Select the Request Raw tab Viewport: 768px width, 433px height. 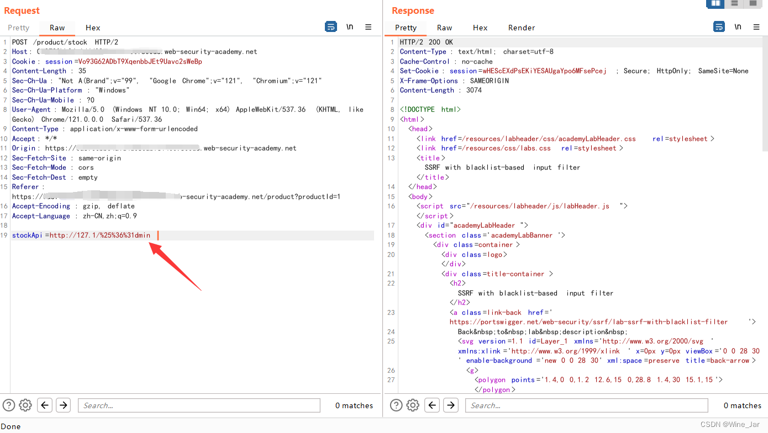[57, 28]
